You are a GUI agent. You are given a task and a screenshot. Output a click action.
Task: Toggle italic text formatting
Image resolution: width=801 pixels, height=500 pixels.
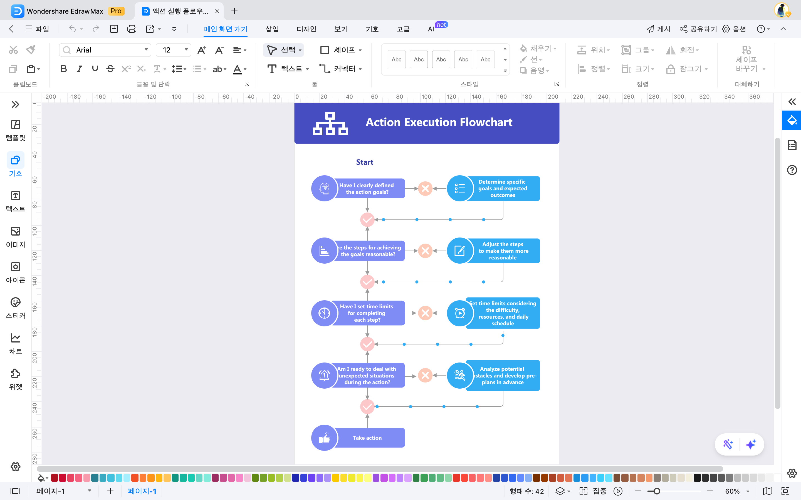pos(79,69)
